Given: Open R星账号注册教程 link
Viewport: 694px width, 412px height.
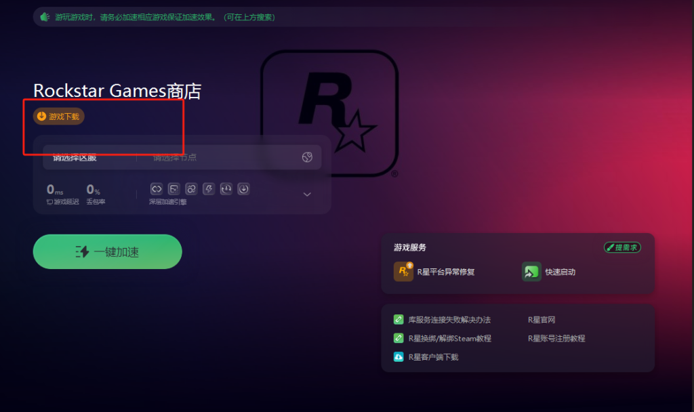Looking at the screenshot, I should pyautogui.click(x=556, y=338).
